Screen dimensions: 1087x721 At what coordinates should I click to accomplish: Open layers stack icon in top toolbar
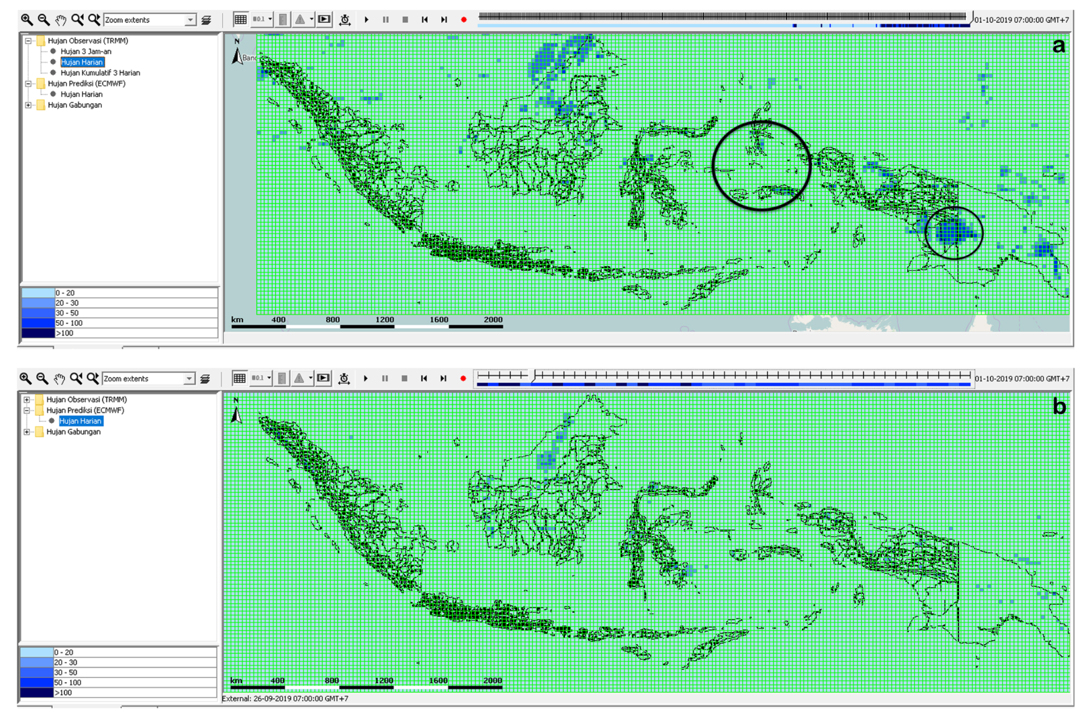(x=206, y=20)
